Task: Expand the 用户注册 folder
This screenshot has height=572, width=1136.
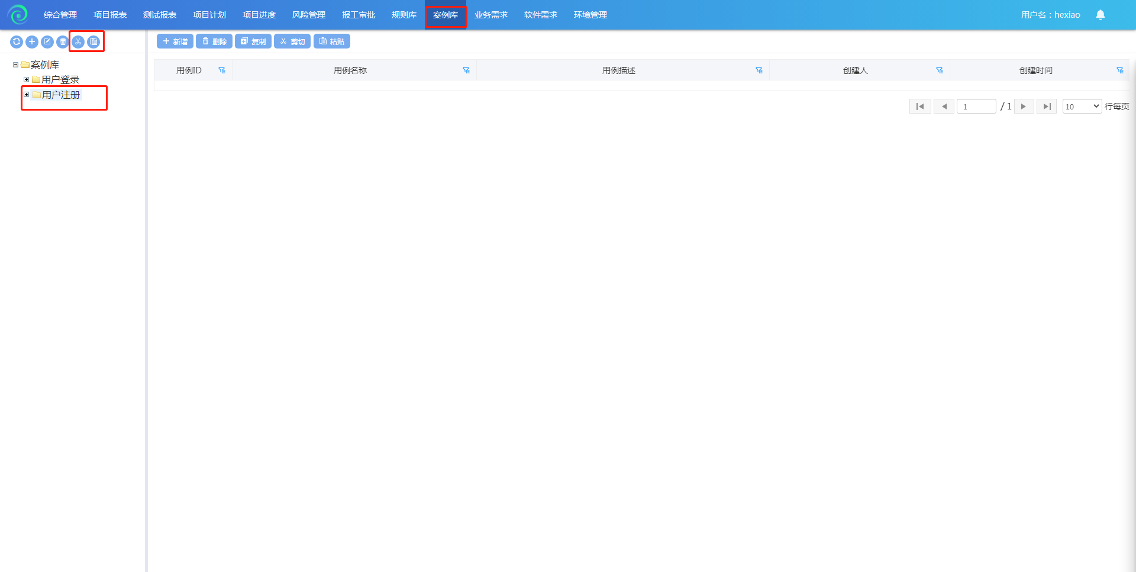Action: click(26, 95)
